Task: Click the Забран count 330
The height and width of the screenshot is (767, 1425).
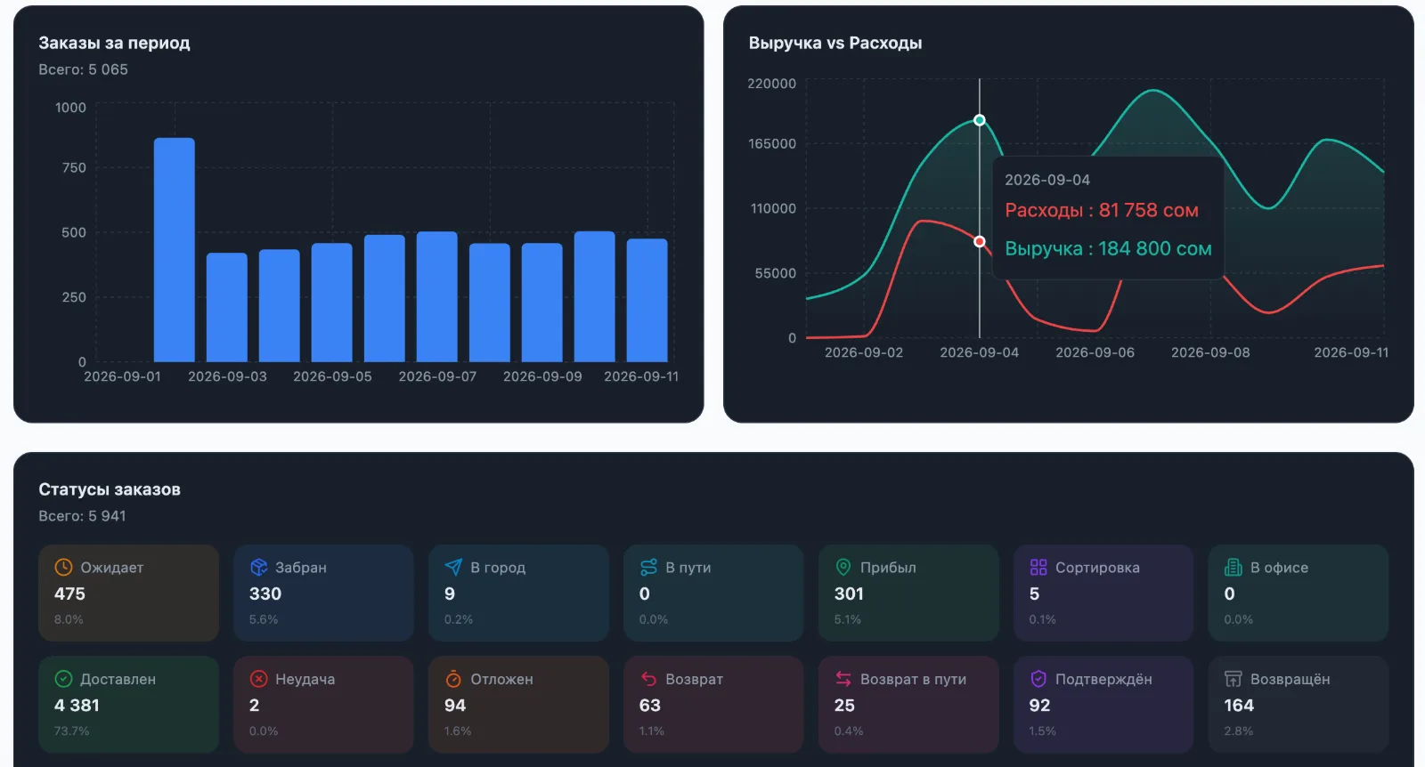Action: click(265, 593)
